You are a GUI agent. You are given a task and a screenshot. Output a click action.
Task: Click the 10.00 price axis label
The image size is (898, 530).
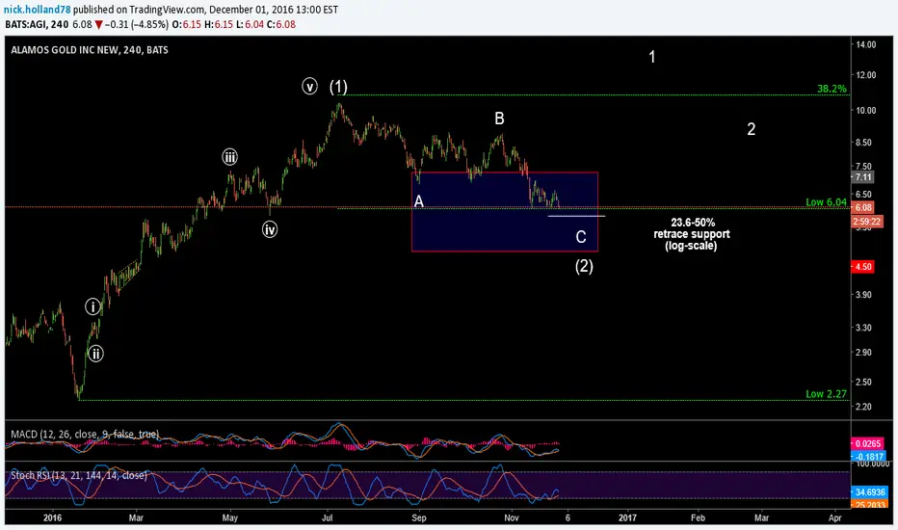[x=866, y=110]
